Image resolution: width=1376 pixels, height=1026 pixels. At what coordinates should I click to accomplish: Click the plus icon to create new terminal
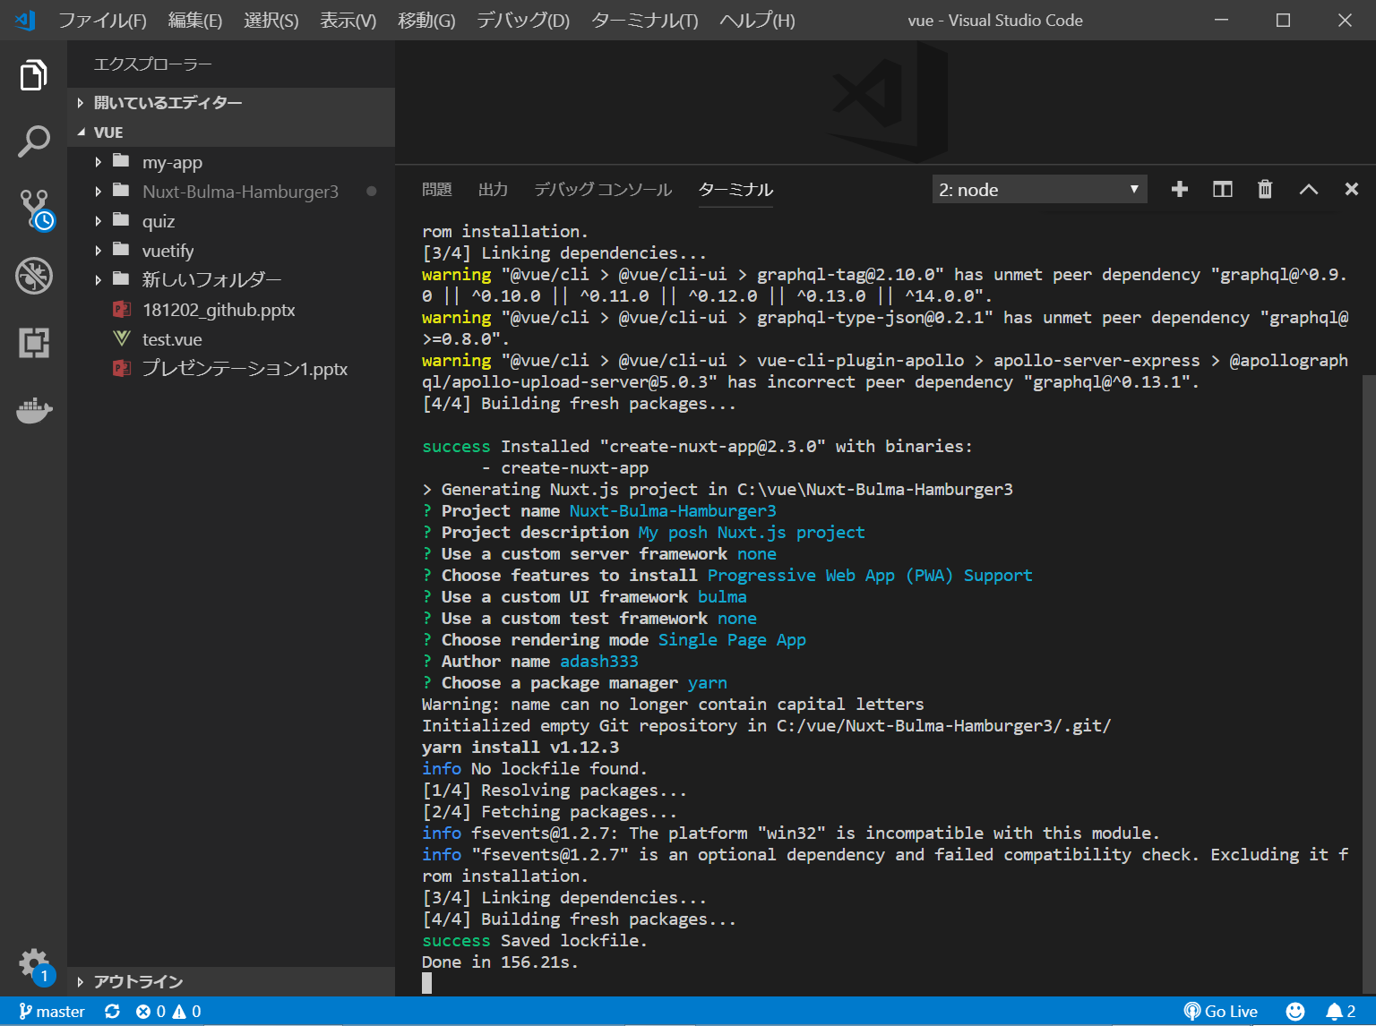1179,190
